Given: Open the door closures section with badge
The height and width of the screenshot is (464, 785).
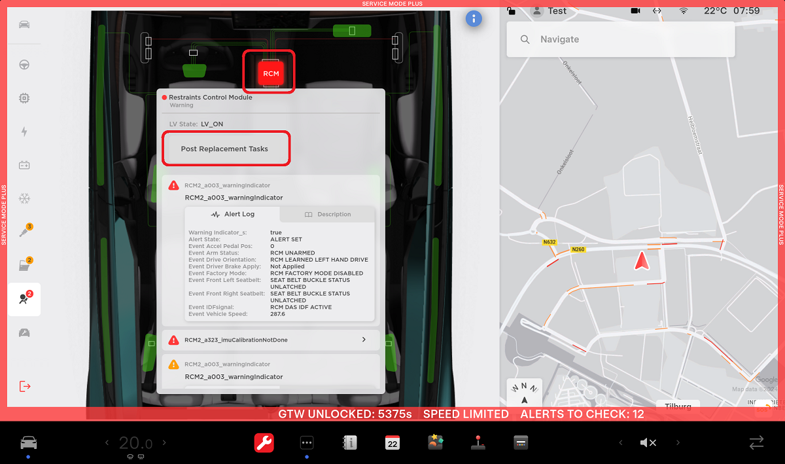Looking at the screenshot, I should pyautogui.click(x=24, y=265).
